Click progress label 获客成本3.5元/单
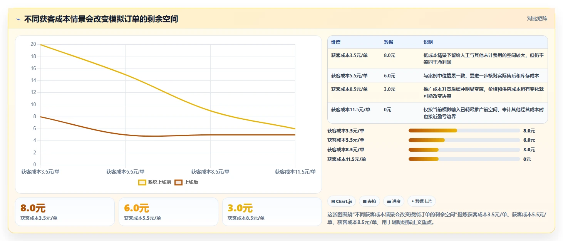563x241 pixels. coord(346,131)
